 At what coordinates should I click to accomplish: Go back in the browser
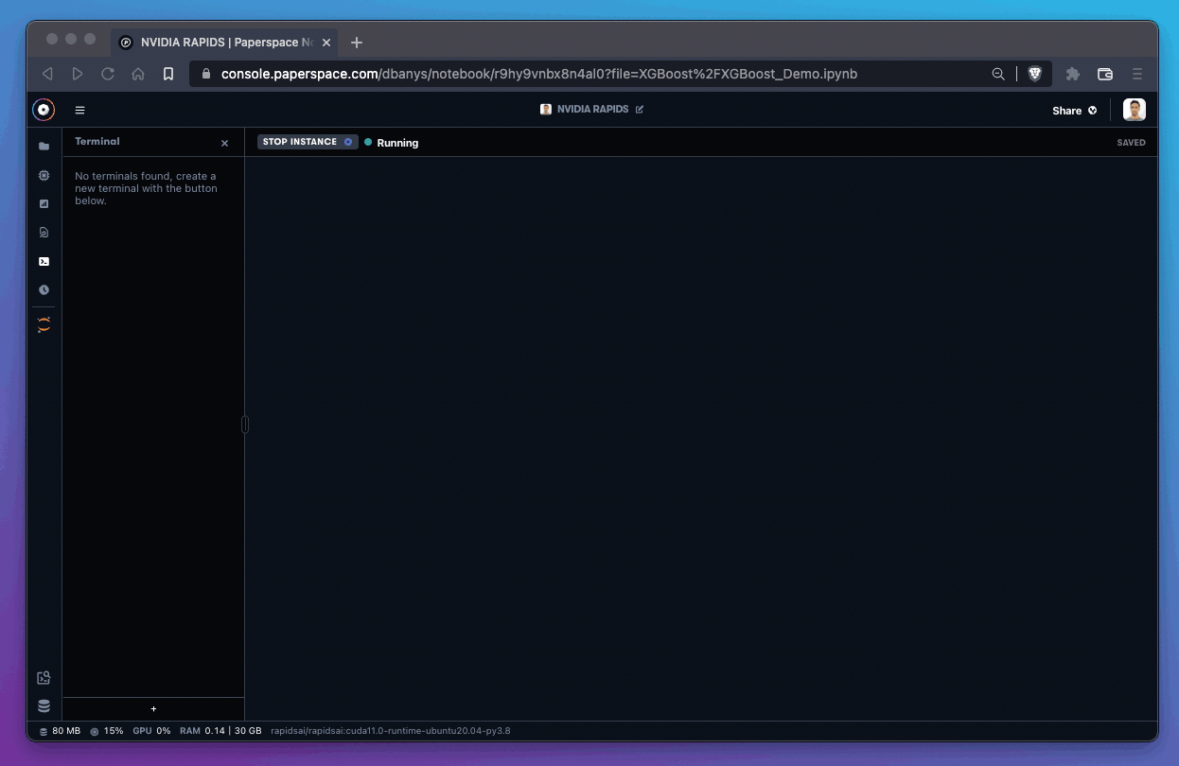47,74
